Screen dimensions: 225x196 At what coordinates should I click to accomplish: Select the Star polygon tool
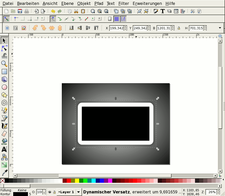pos(4,95)
